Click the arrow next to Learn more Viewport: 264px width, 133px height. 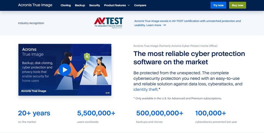[164, 25]
